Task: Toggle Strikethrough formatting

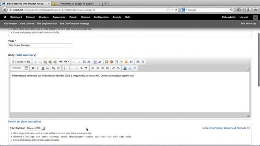Action: click(48, 68)
